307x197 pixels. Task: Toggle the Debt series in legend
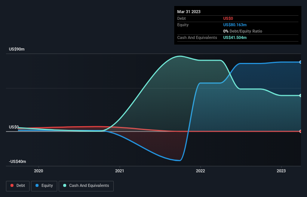18,186
